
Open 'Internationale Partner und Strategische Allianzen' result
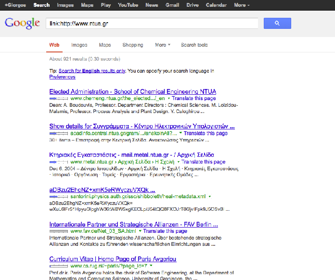(x=133, y=225)
